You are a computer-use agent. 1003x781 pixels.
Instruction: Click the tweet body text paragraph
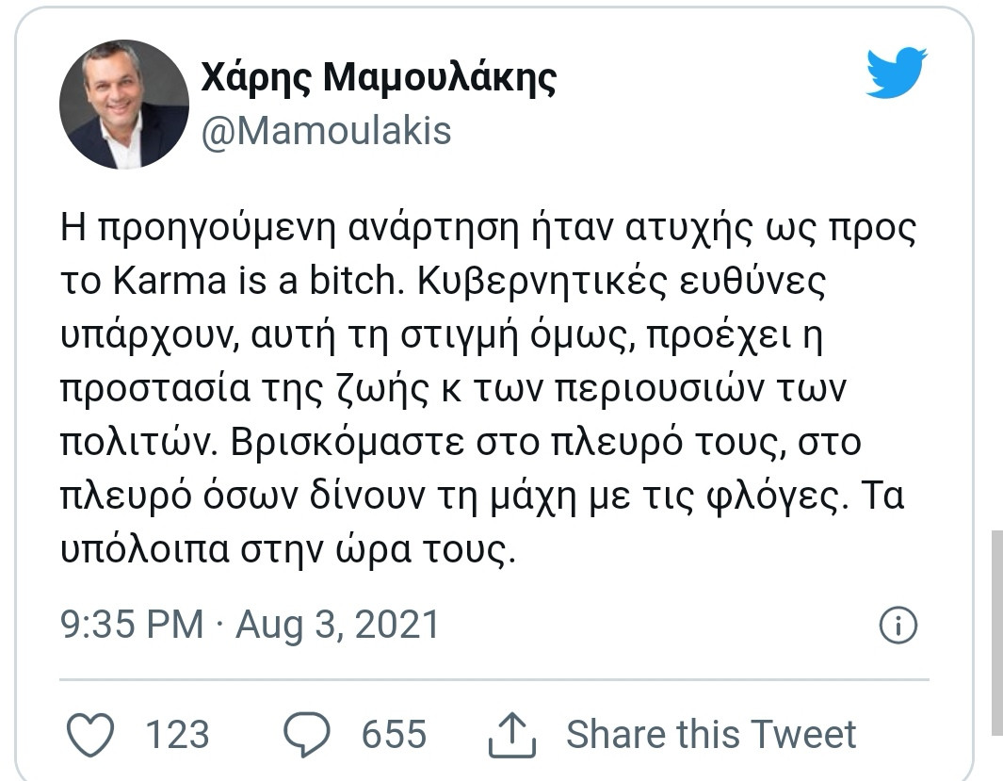(x=489, y=387)
